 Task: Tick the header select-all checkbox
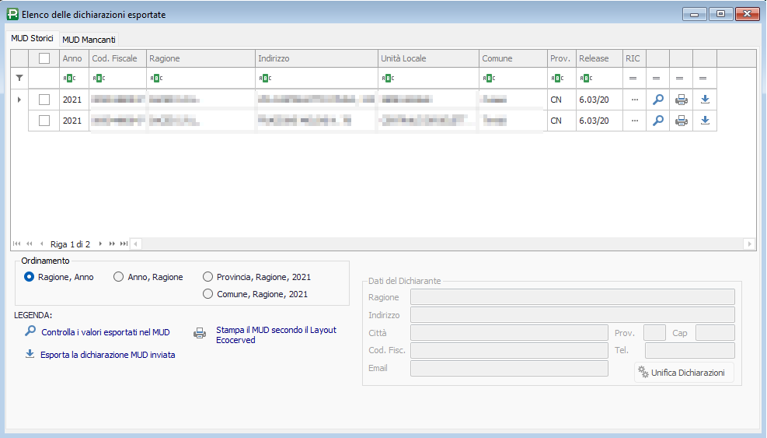pos(44,58)
